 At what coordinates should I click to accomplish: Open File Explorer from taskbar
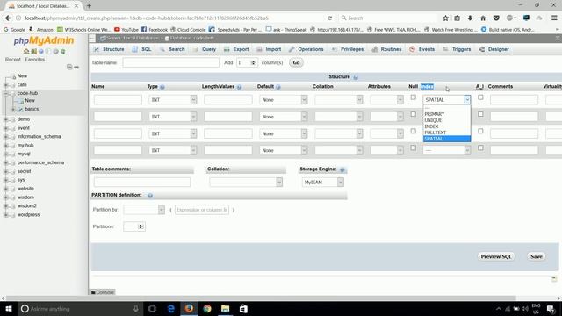pyautogui.click(x=225, y=309)
